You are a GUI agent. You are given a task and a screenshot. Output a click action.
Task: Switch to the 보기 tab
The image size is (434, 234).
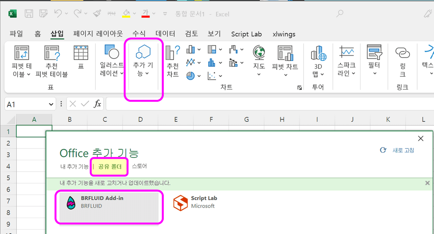pos(214,34)
